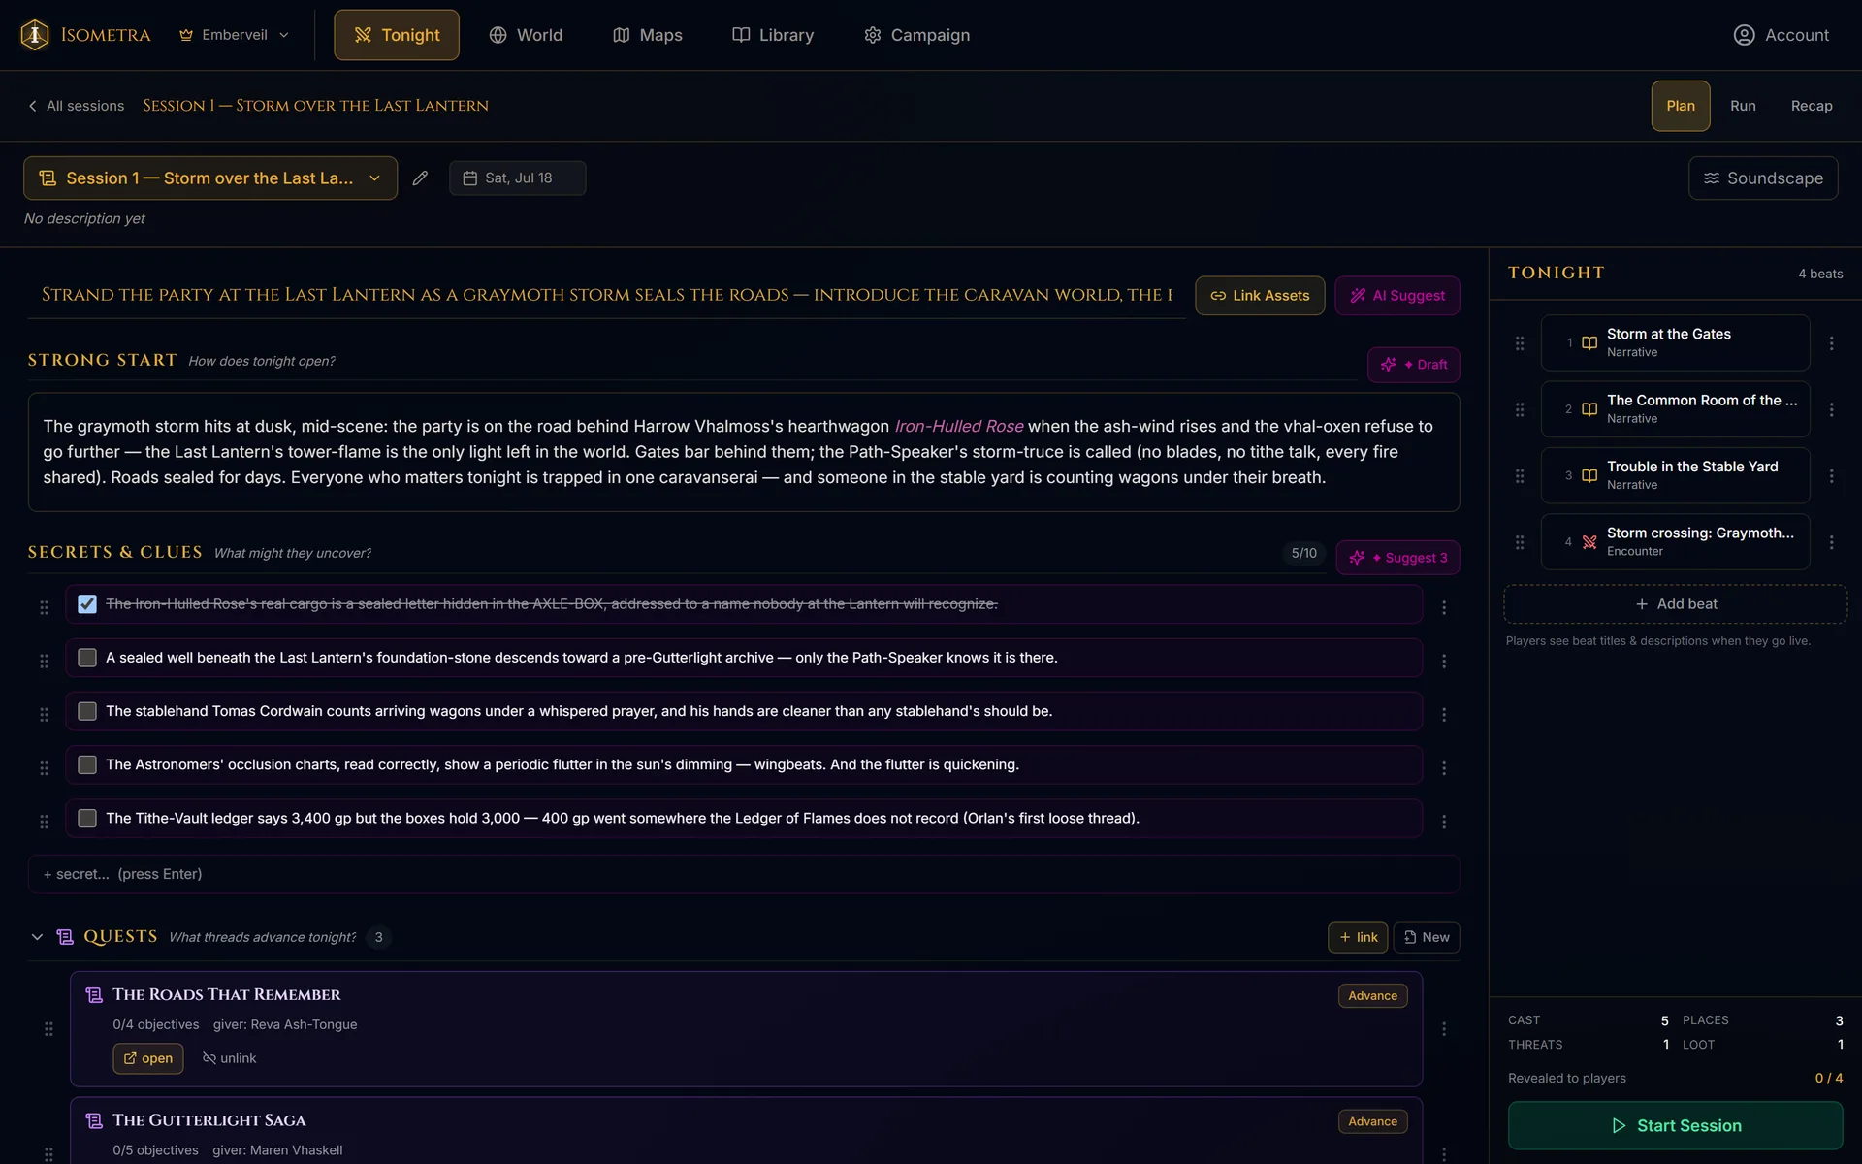Click the Link Assets button

point(1260,296)
